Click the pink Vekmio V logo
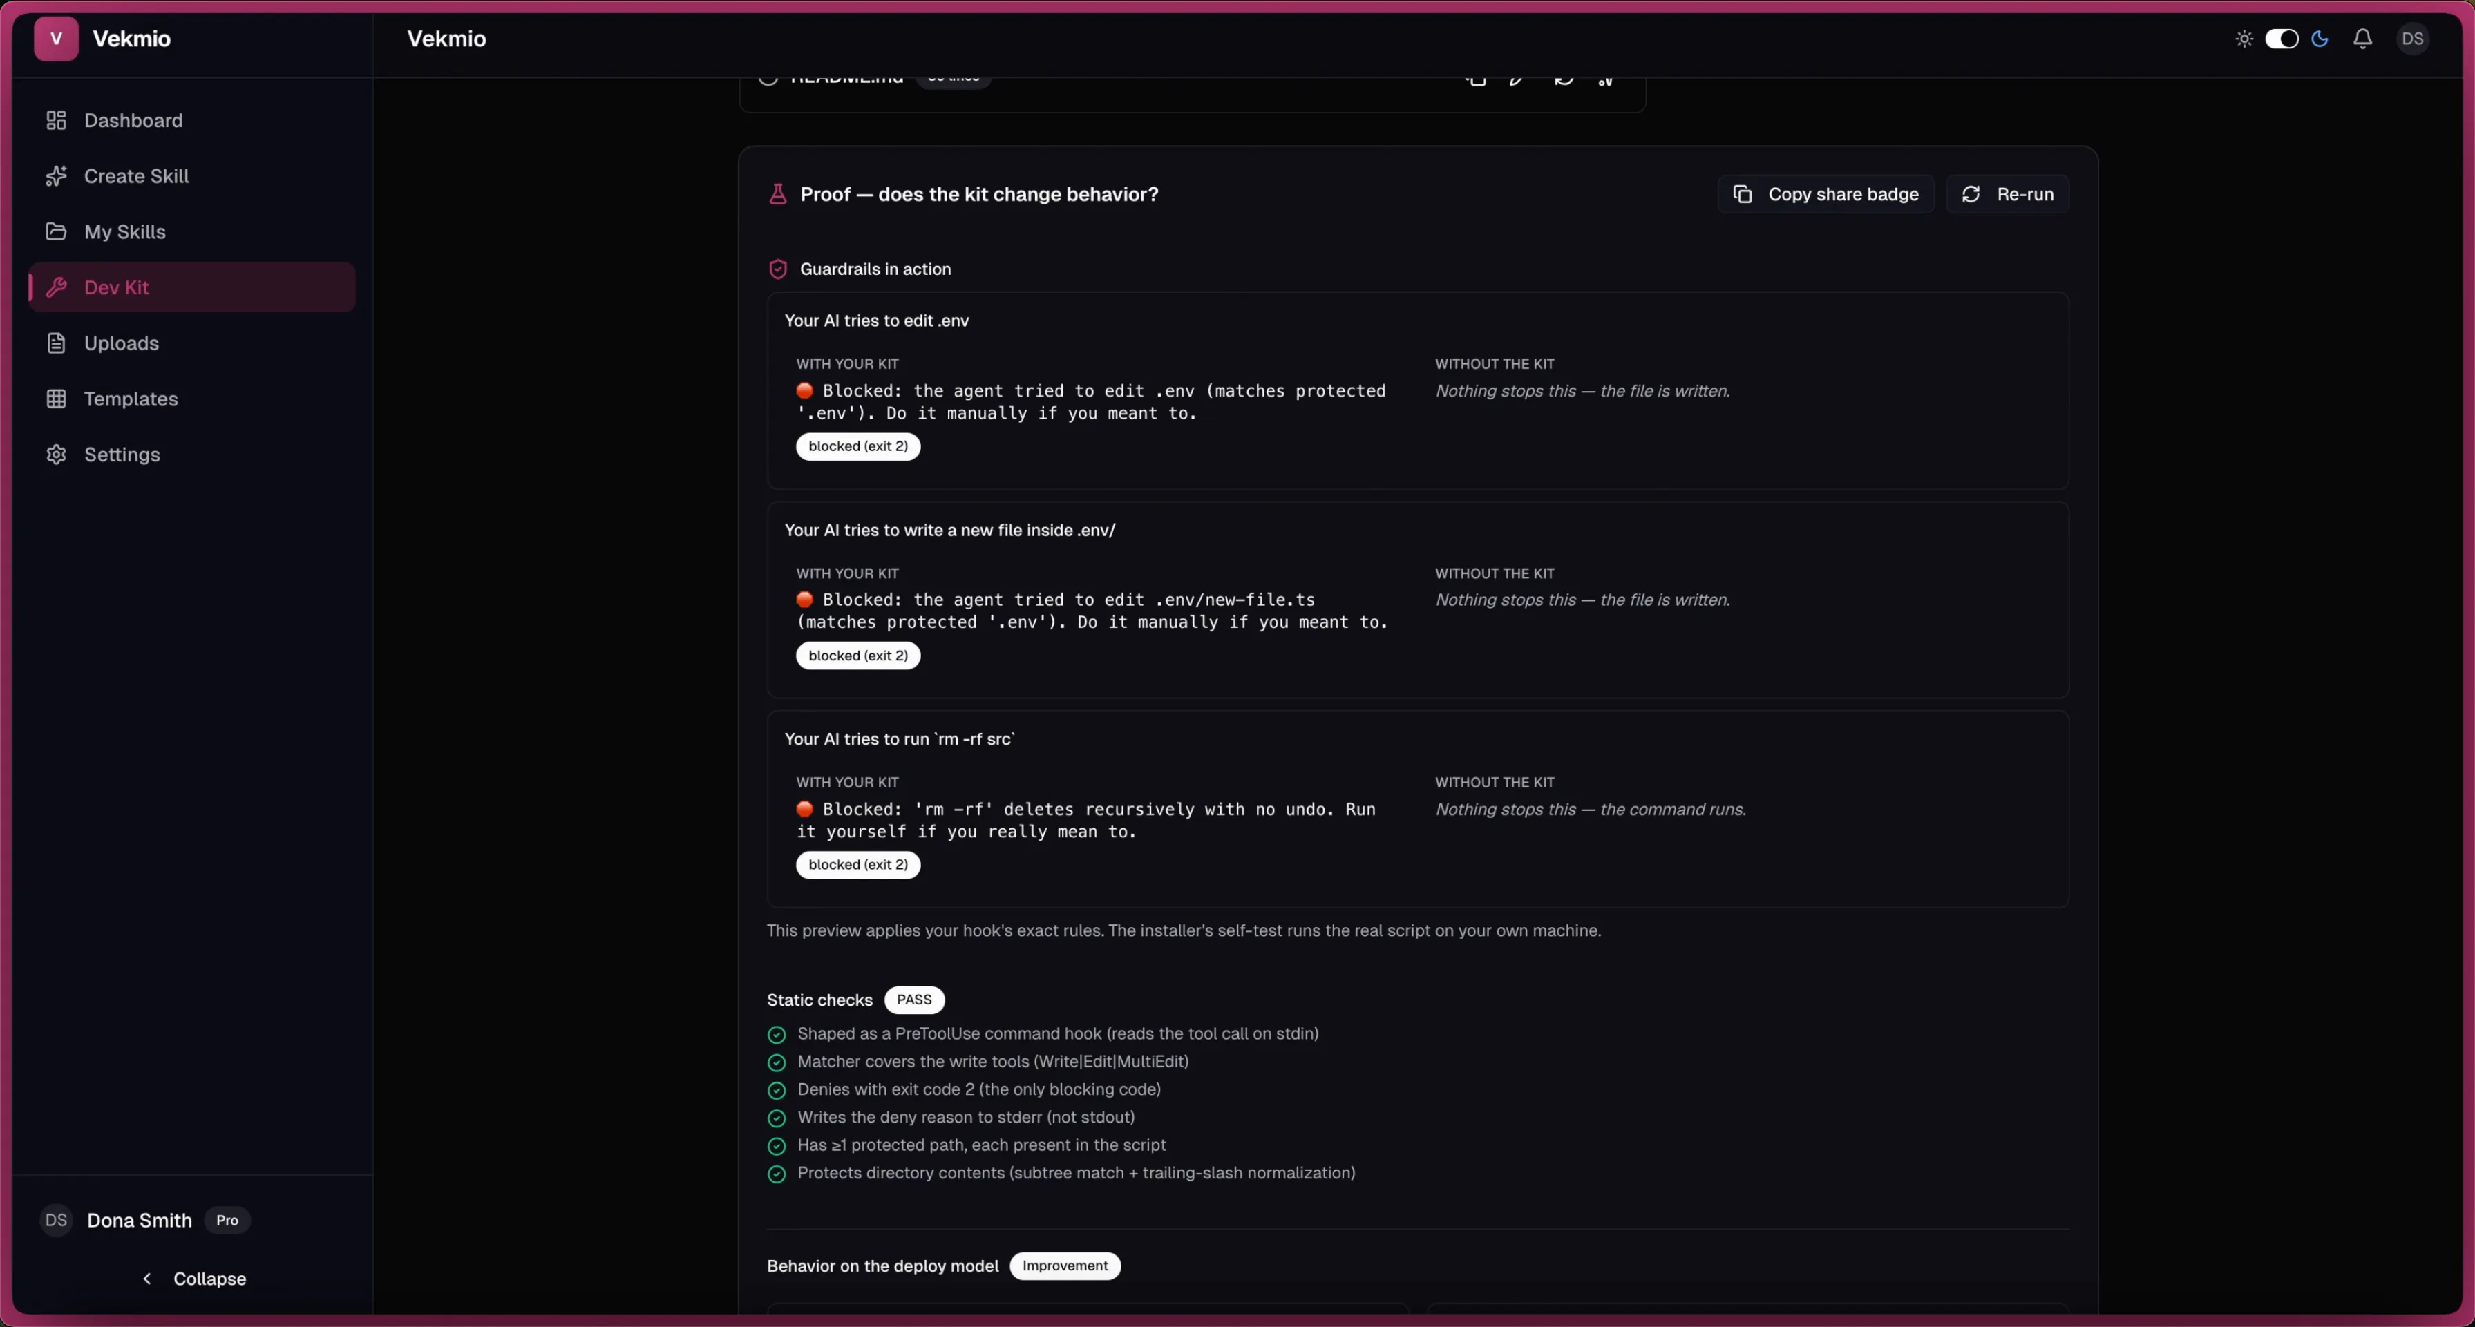Screen dimensions: 2475x1327 coord(56,39)
